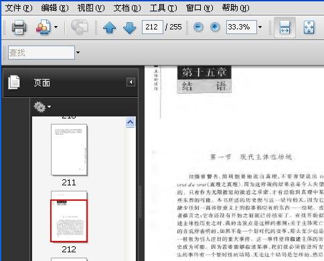
Task: Select page 211 thumbnail
Action: (x=69, y=150)
